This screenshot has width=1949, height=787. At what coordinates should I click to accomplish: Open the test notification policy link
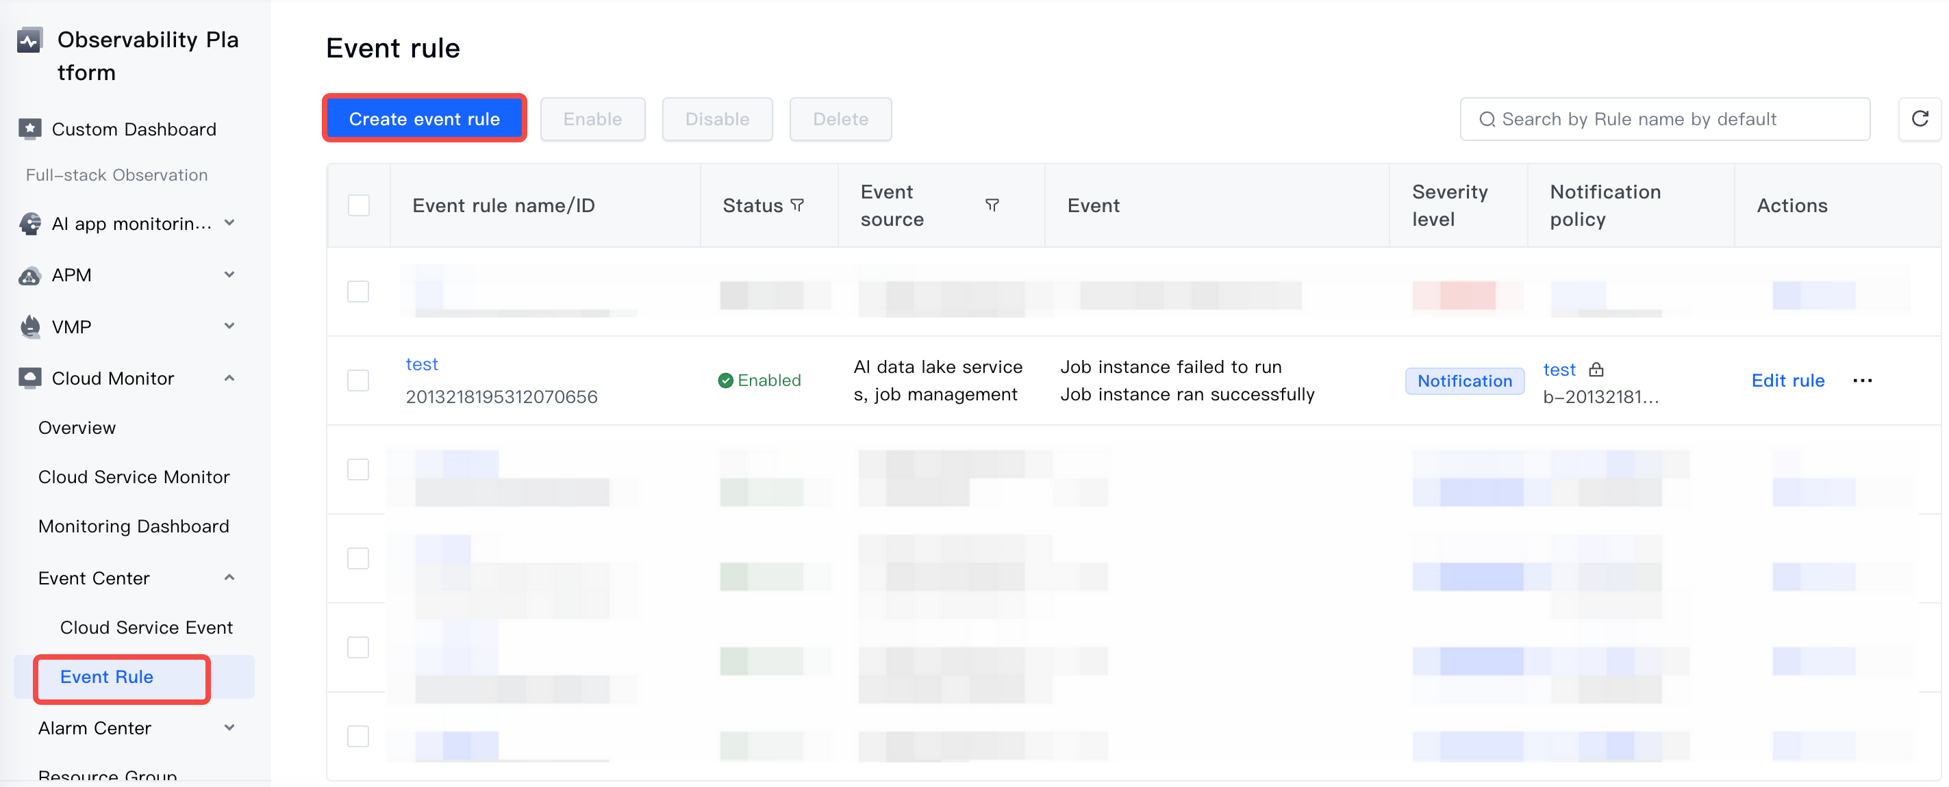[1559, 370]
